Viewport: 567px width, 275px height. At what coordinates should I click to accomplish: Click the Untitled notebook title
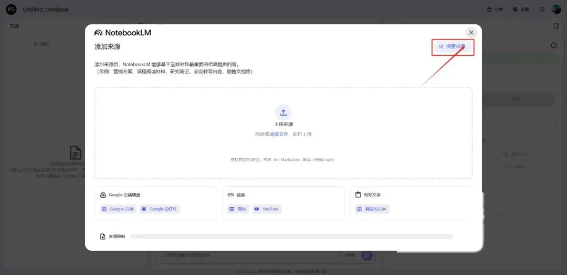46,9
